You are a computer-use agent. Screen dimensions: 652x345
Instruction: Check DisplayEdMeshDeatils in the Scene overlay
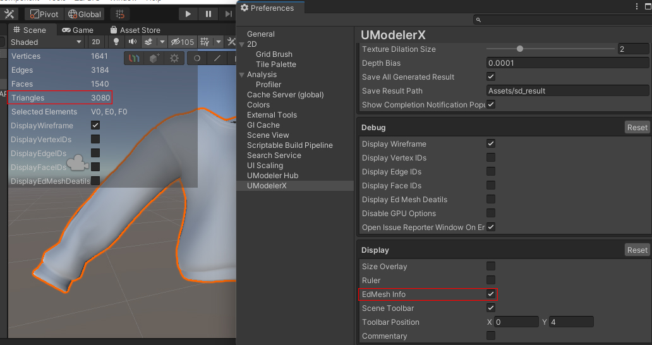click(95, 181)
